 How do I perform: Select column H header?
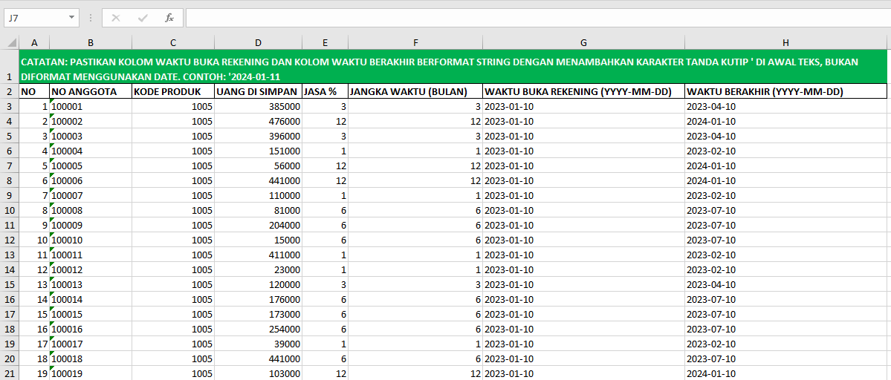(x=786, y=42)
